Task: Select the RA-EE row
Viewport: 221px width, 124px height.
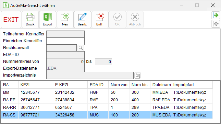Action: [x=107, y=100]
